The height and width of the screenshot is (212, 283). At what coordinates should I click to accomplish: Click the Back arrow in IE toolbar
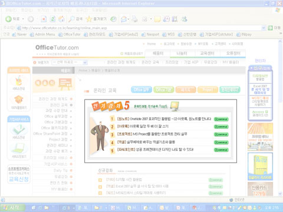point(8,19)
